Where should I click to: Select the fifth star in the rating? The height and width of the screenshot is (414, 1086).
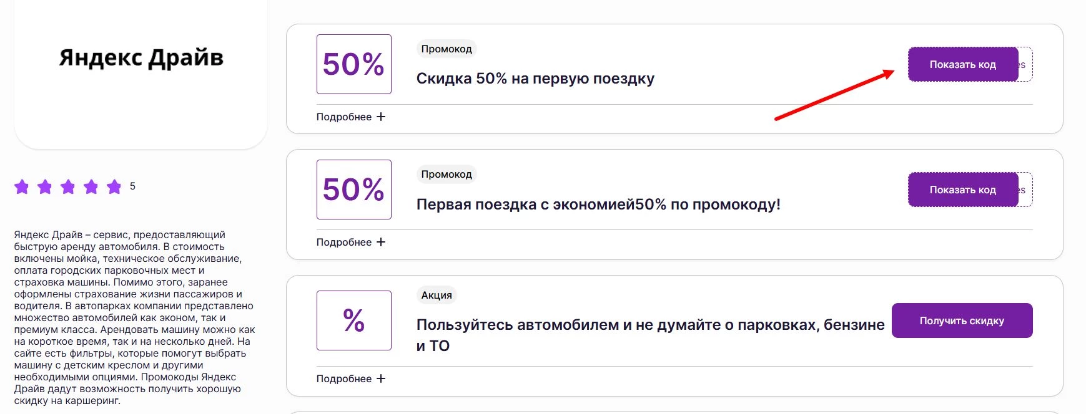tap(114, 186)
